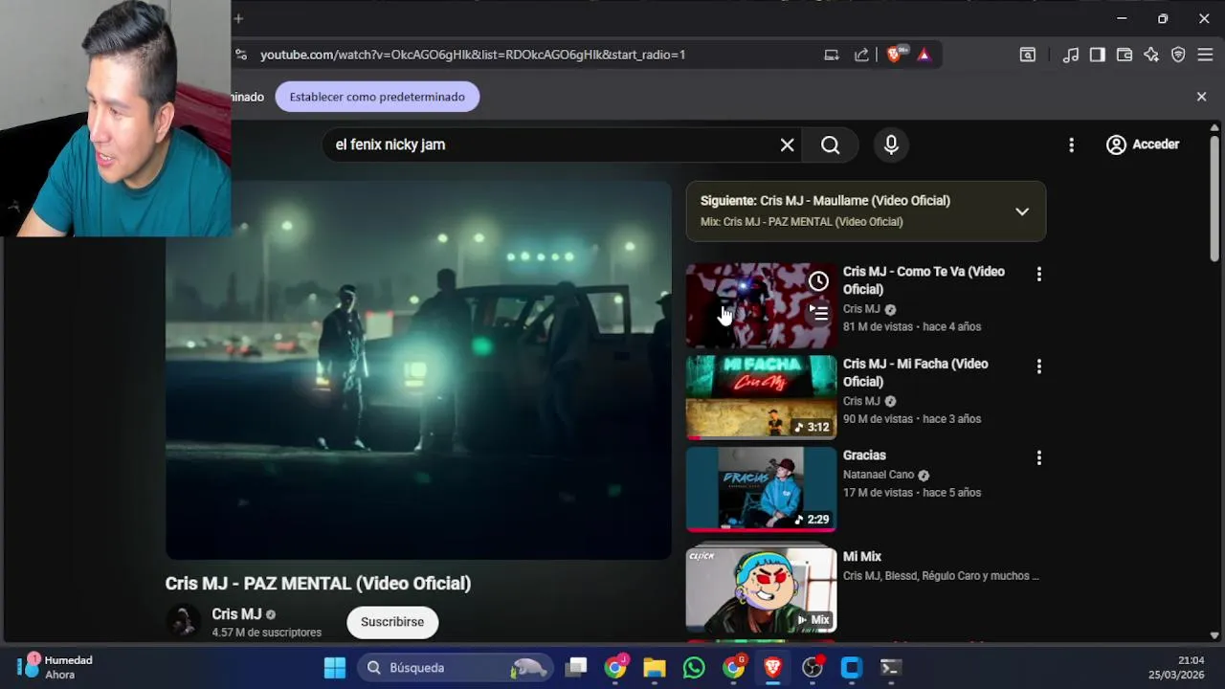Image resolution: width=1225 pixels, height=689 pixels.
Task: Click the cast/screen icon in address bar
Action: [832, 55]
